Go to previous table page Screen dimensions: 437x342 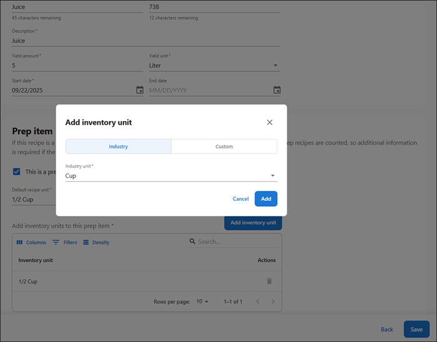(x=257, y=301)
